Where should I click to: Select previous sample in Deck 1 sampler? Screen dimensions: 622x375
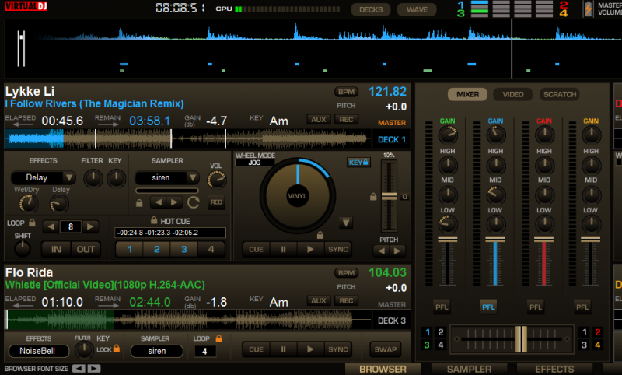pos(159,202)
